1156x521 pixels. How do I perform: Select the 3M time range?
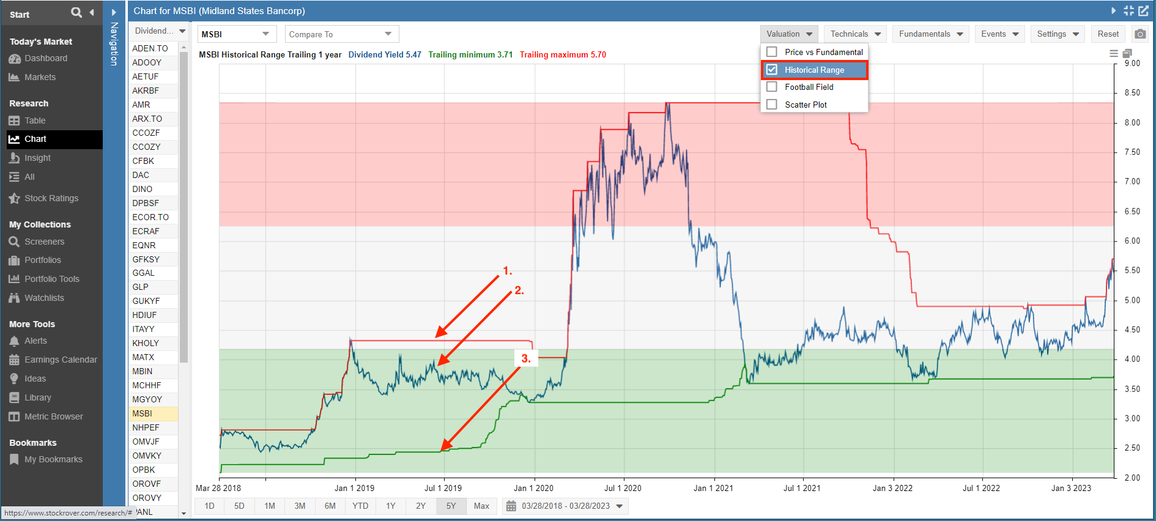pos(300,506)
